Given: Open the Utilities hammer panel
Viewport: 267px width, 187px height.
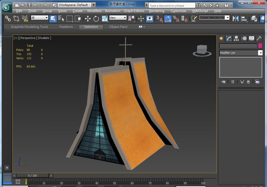Looking at the screenshot, I should [259, 38].
